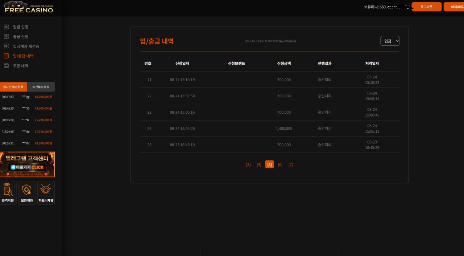Open the 원격지원 remote support icon
Viewport: 464px width, 256px height.
pos(8,192)
